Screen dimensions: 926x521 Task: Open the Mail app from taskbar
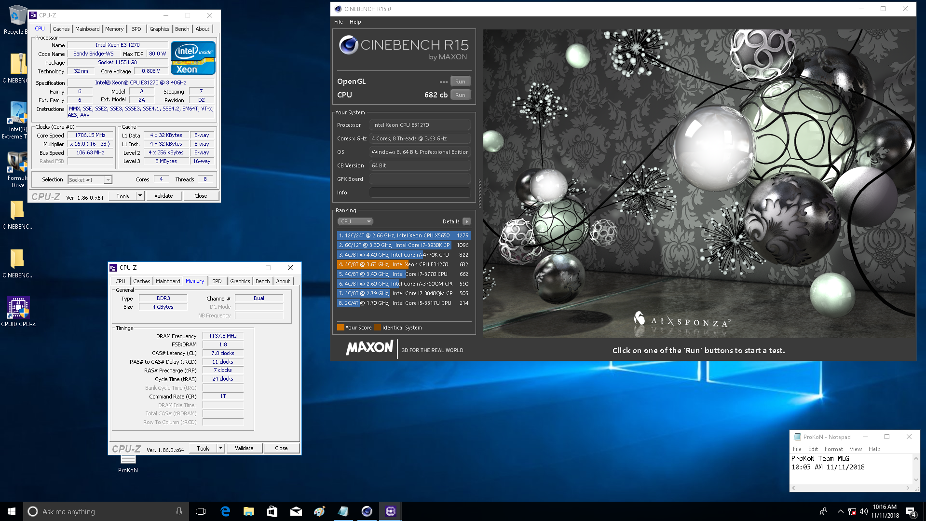(296, 511)
